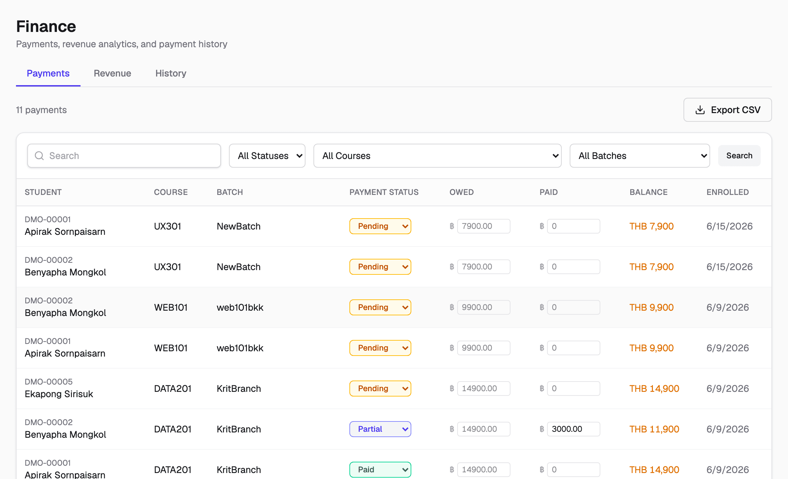
Task: Click student name Ekapong Sirisuk
Action: [59, 394]
